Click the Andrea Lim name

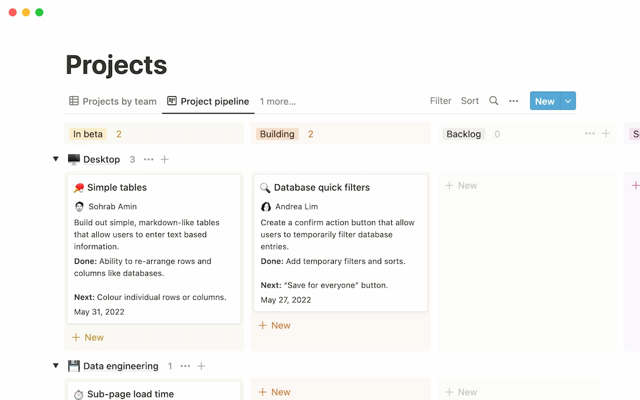296,206
